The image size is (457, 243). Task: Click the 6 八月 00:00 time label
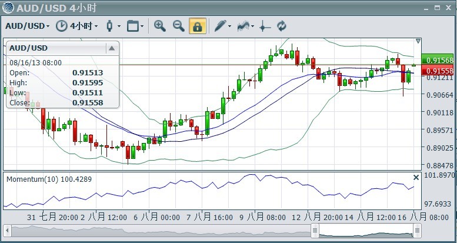coord(156,217)
